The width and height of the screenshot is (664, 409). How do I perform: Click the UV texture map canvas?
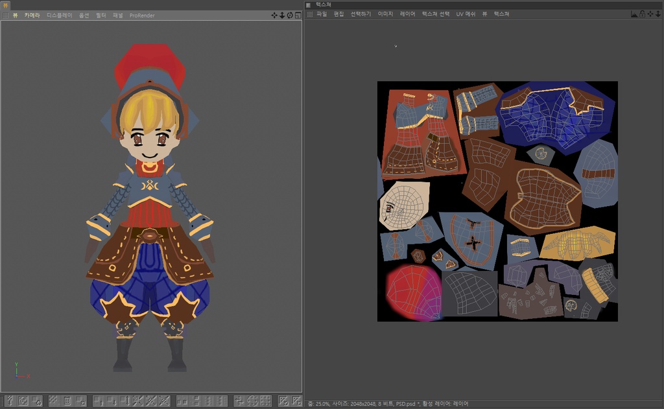pos(497,201)
